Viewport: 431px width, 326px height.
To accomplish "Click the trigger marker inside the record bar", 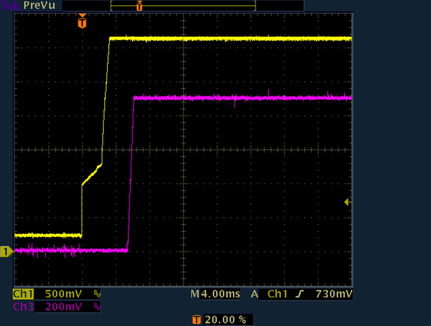I will 139,6.
